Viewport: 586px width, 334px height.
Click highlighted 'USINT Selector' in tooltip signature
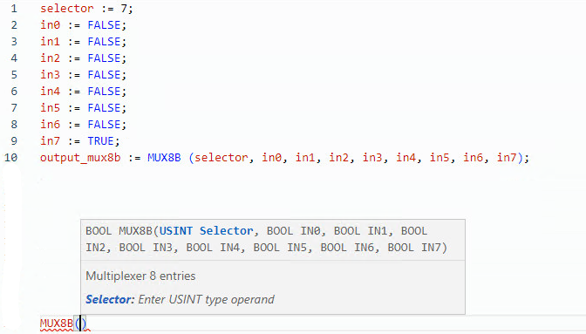pos(207,231)
